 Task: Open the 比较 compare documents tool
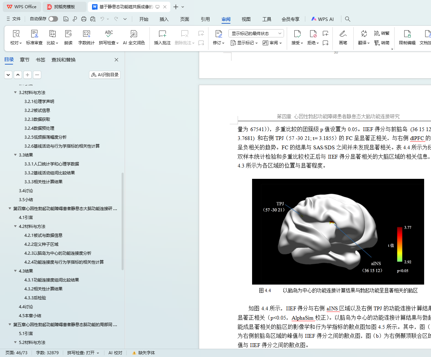click(52, 38)
